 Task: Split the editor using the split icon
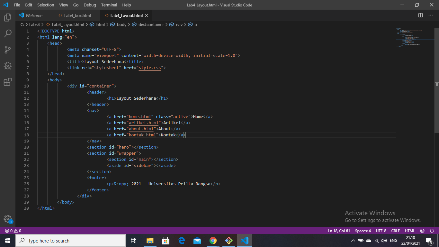420,15
